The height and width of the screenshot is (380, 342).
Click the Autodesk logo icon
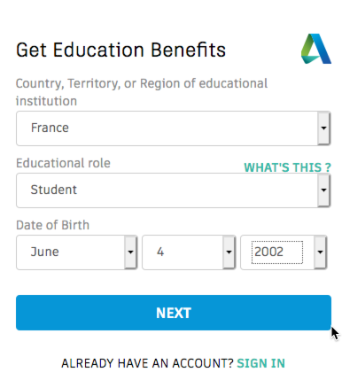pyautogui.click(x=316, y=49)
